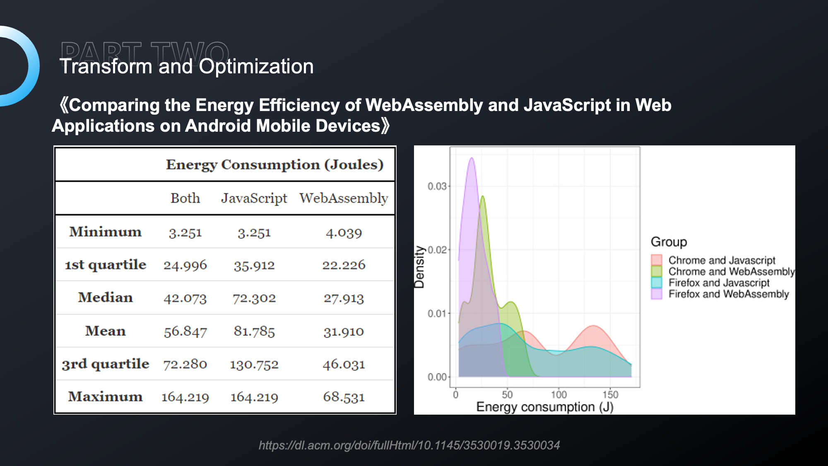
Task: Select WebAssembly 1st quartile value 22.226
Action: [344, 265]
